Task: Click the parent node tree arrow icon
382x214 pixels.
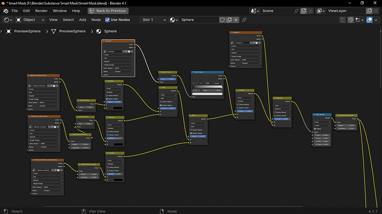Action: point(343,20)
